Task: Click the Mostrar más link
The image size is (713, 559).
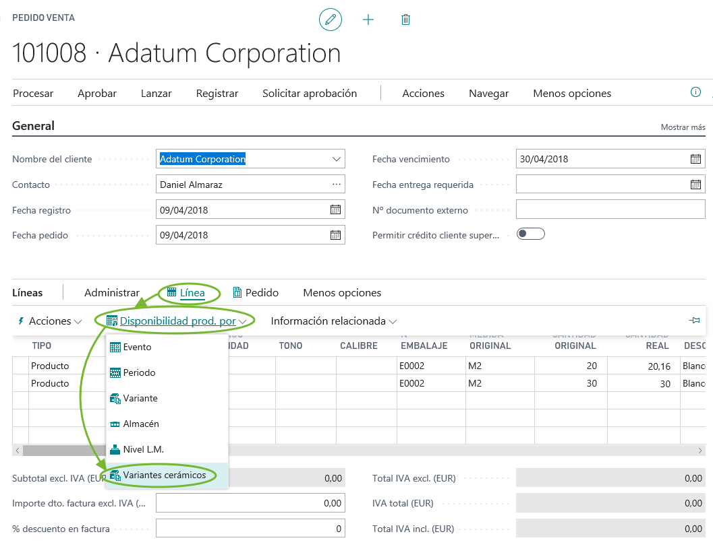Action: tap(683, 127)
